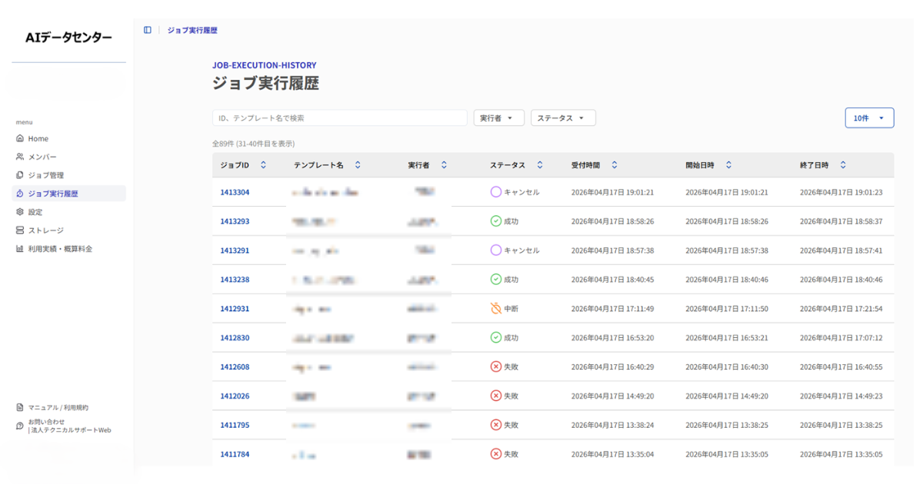Click 受付時間 2026年04月17日 13:38:24 cell
923x484 pixels.
(x=612, y=425)
